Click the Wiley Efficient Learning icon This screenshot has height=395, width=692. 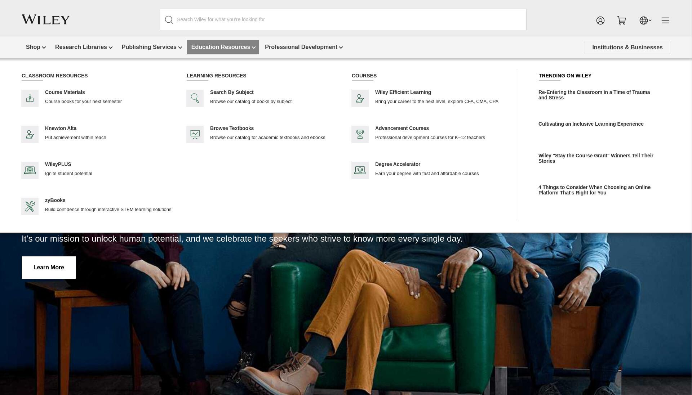point(360,98)
